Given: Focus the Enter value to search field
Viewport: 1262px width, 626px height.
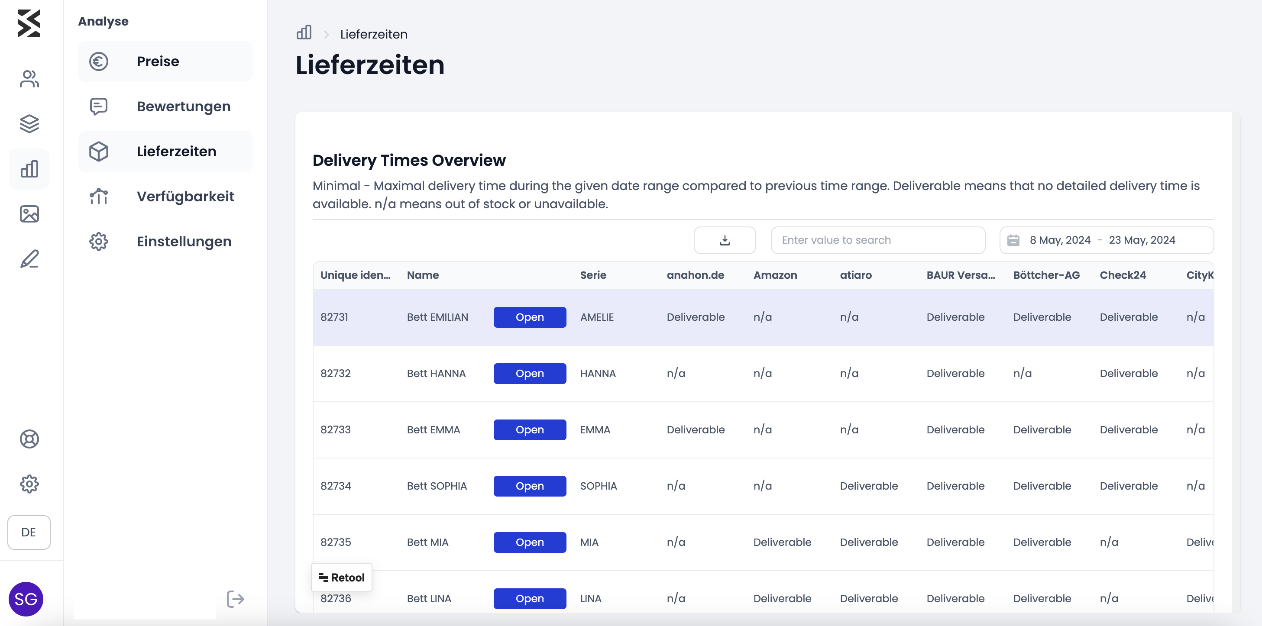Looking at the screenshot, I should 877,240.
